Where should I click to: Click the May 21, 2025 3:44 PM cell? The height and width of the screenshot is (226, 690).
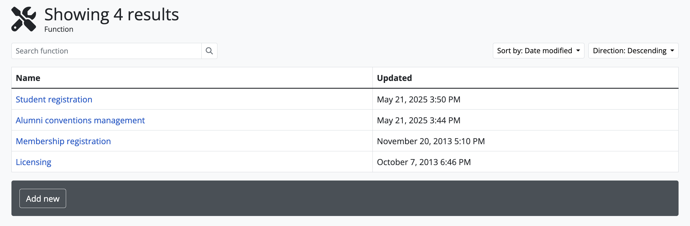pyautogui.click(x=419, y=120)
